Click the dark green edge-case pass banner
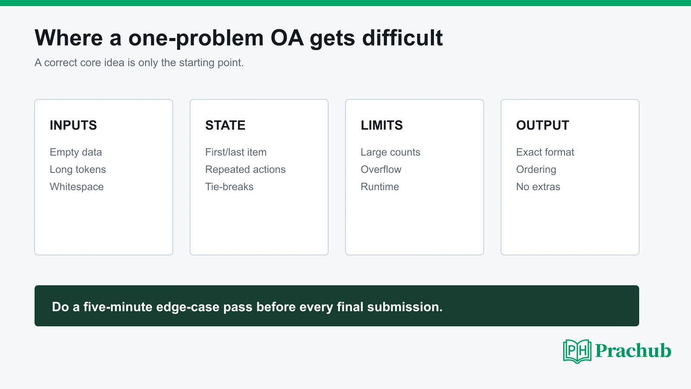Viewport: 691px width, 389px height. [x=337, y=306]
